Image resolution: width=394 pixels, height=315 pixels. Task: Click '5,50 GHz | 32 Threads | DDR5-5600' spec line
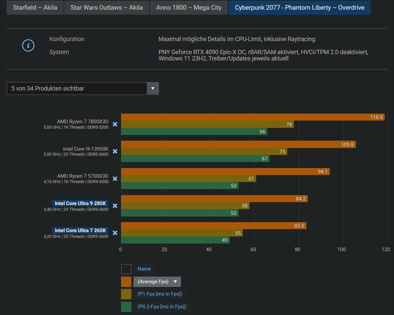click(76, 154)
